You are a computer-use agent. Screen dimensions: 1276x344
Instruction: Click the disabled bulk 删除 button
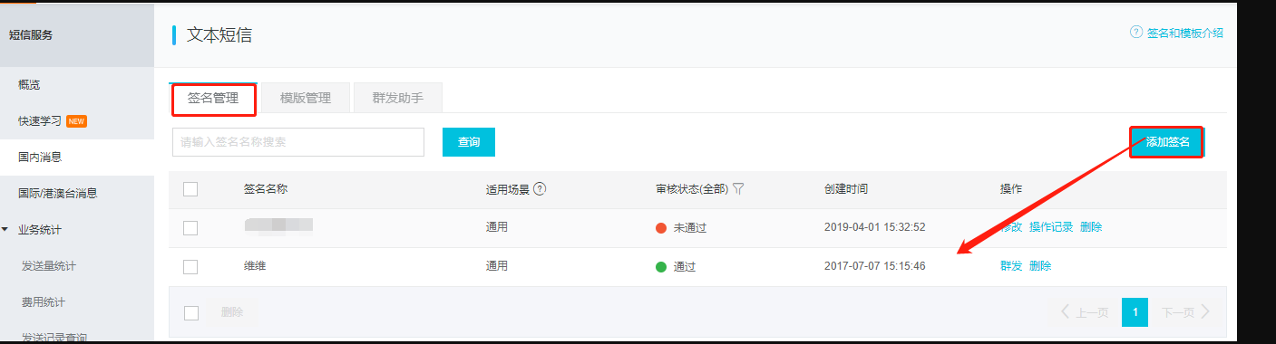[232, 312]
